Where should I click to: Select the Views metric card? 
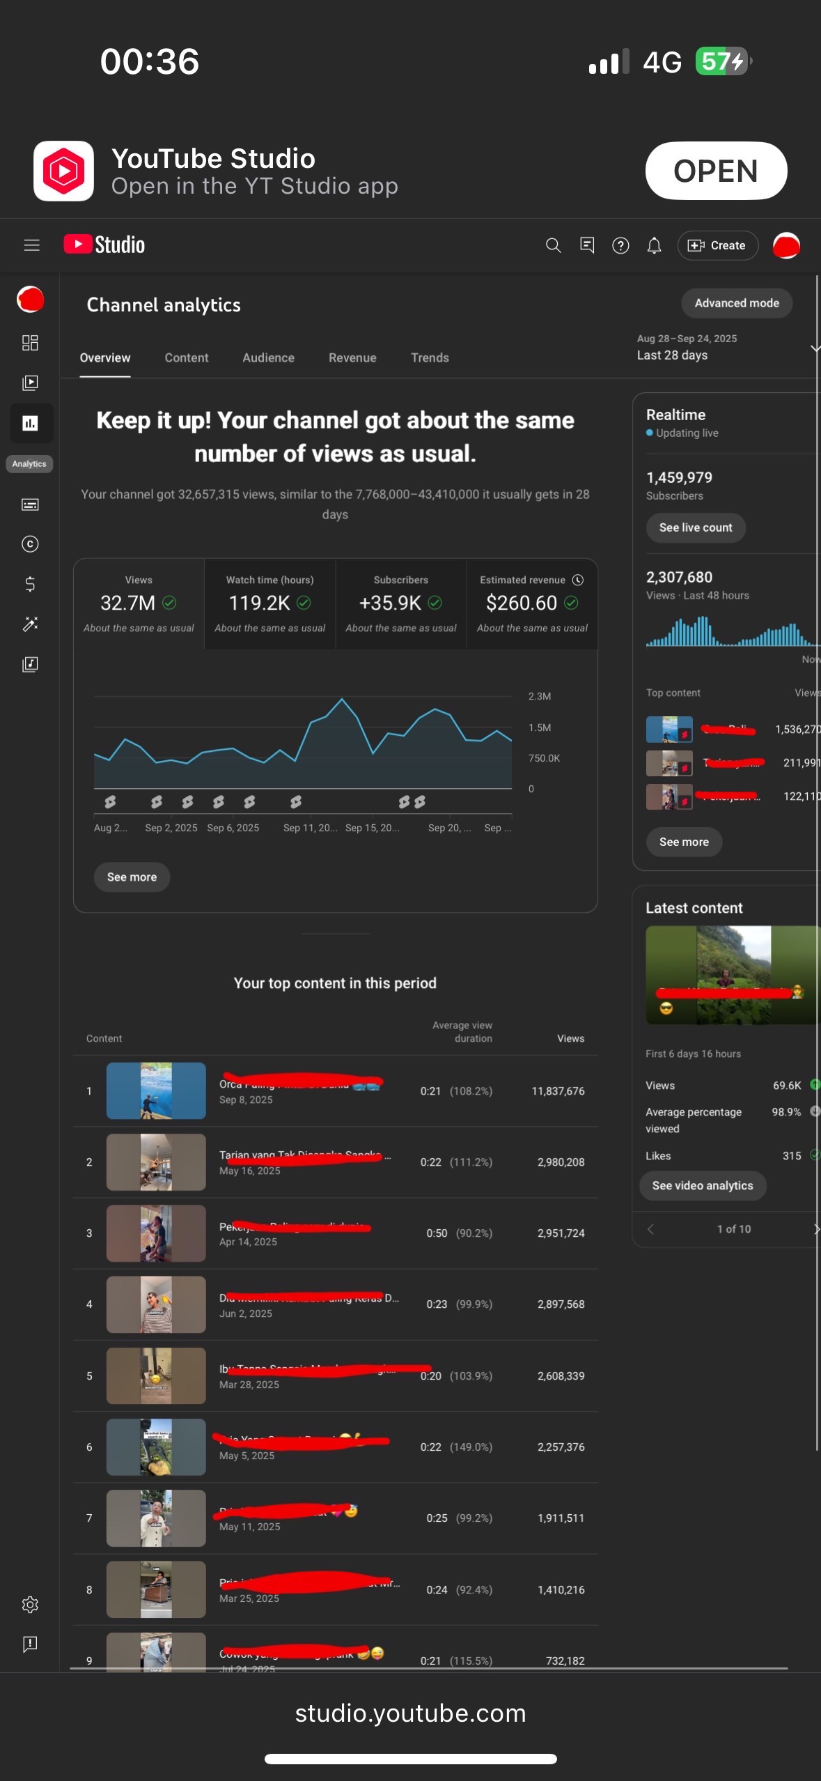139,603
